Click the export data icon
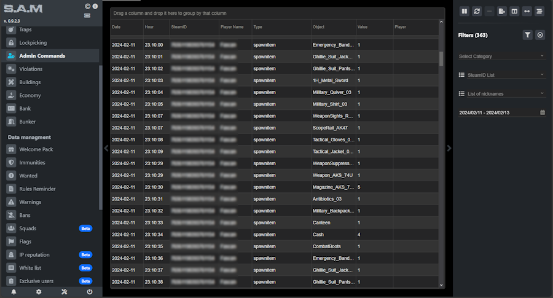The width and height of the screenshot is (553, 298). pyautogui.click(x=502, y=11)
